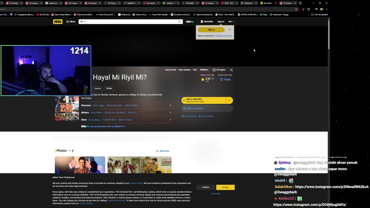
Task: Bookmark this page with star icon
Action: pyautogui.click(x=296, y=9)
